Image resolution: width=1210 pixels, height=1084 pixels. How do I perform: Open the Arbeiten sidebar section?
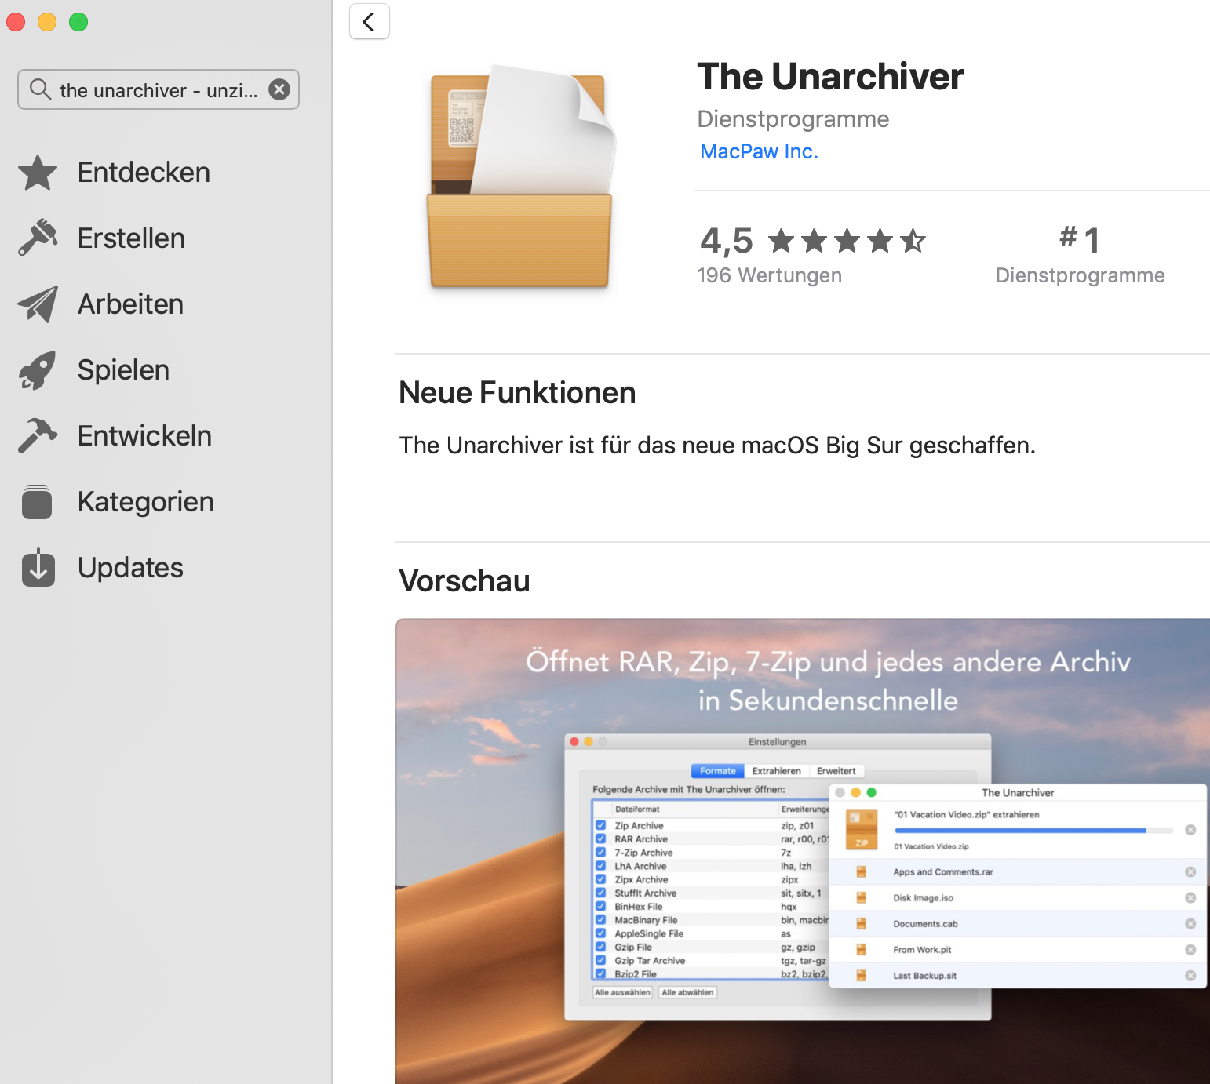(x=131, y=304)
